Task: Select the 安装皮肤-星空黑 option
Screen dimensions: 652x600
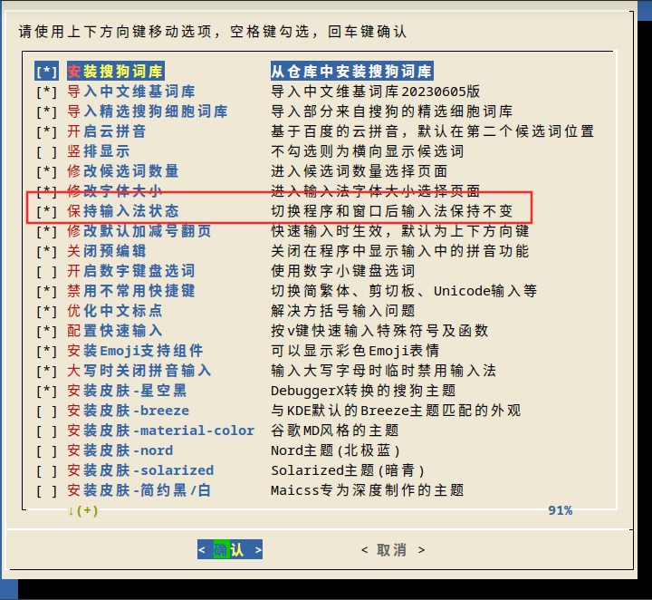Action: [x=127, y=391]
